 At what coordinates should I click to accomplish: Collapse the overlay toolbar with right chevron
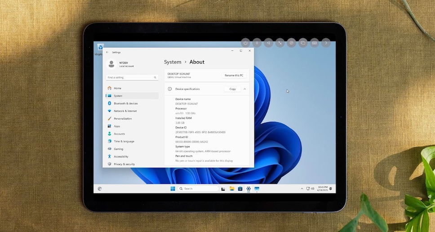pyautogui.click(x=326, y=43)
